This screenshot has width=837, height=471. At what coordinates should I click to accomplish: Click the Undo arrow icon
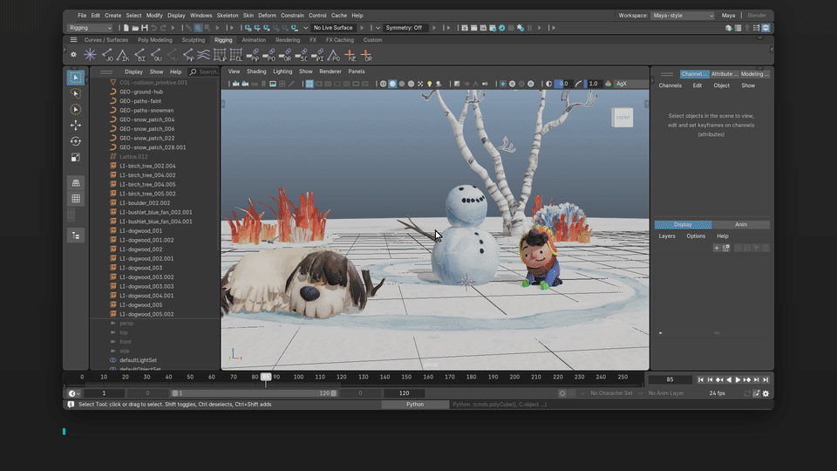click(x=153, y=28)
